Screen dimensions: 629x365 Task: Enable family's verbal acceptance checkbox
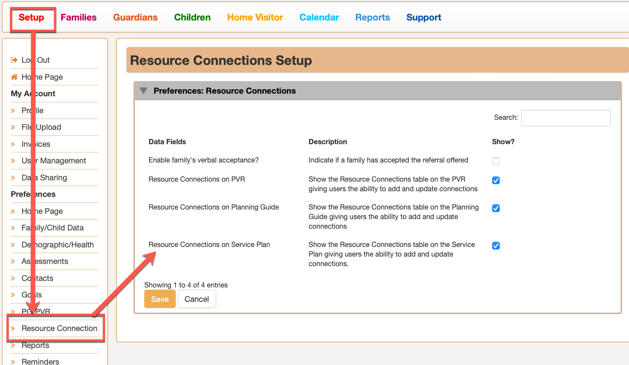click(x=496, y=161)
